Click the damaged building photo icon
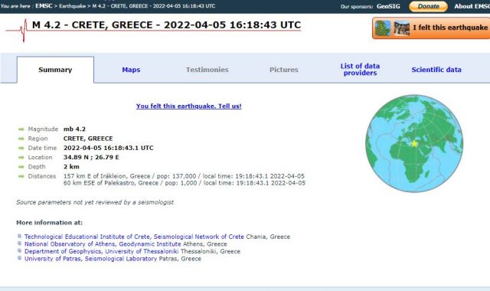Viewport: 490px width, 291px height. 401,28
